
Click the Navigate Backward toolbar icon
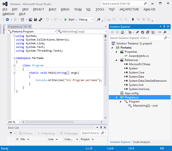(x=7, y=20)
